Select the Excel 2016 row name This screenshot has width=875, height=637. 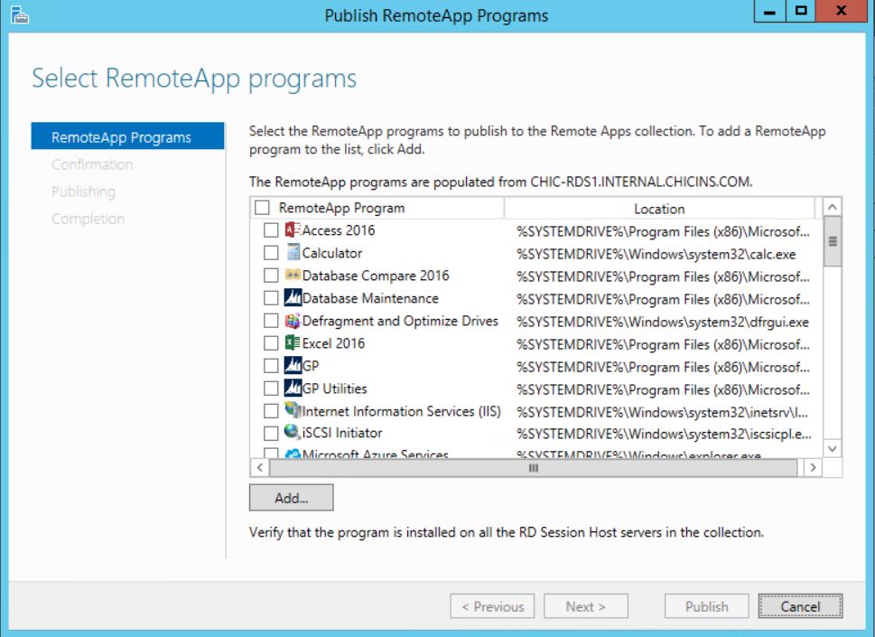(334, 342)
